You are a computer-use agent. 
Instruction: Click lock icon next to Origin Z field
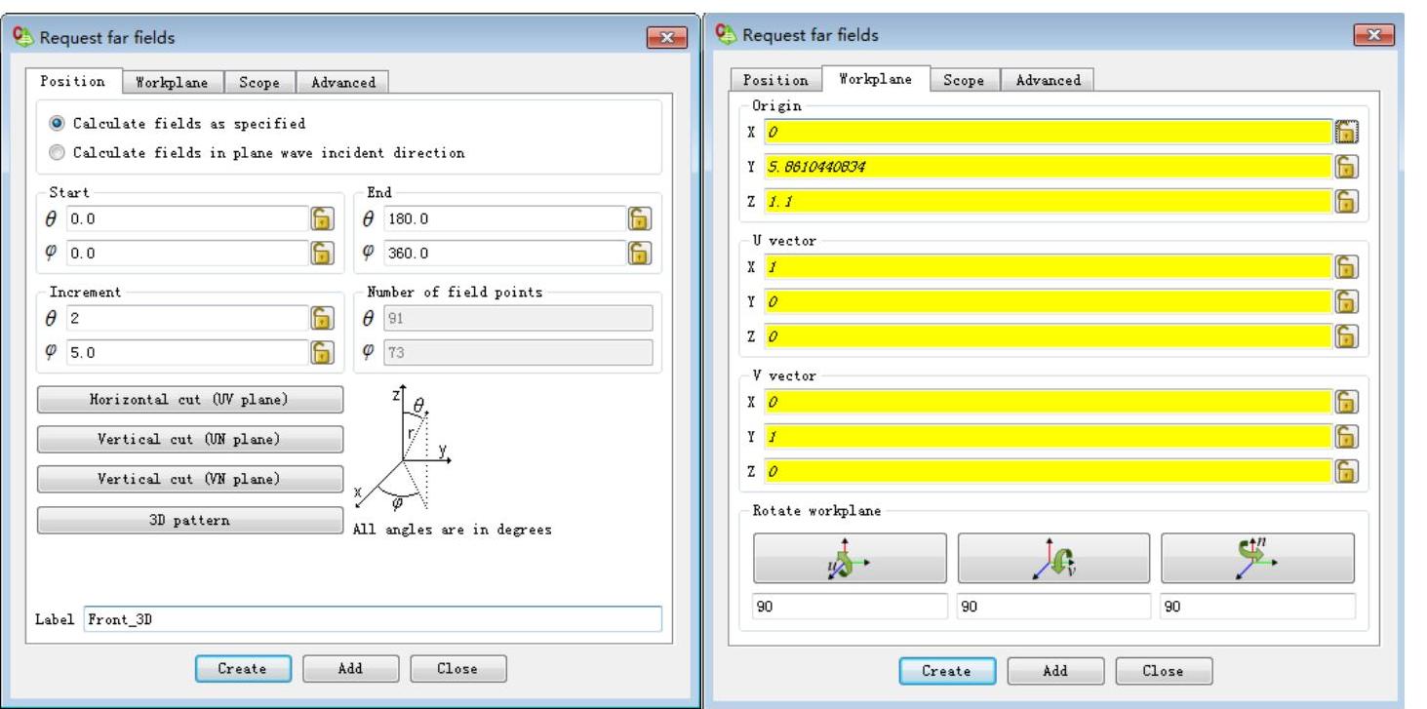point(1347,202)
